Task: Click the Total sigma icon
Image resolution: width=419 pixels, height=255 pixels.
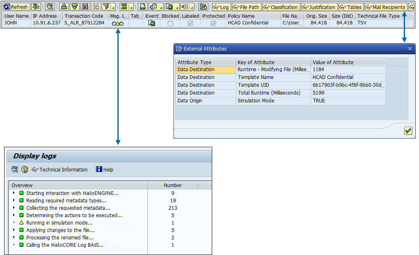Action: [x=124, y=7]
